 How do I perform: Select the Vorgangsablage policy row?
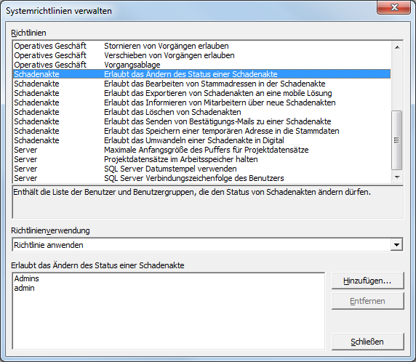[x=201, y=65]
